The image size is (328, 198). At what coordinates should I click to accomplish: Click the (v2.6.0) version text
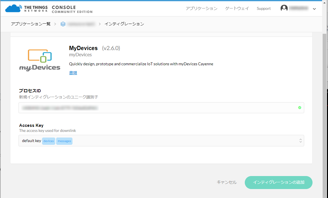pos(111,48)
